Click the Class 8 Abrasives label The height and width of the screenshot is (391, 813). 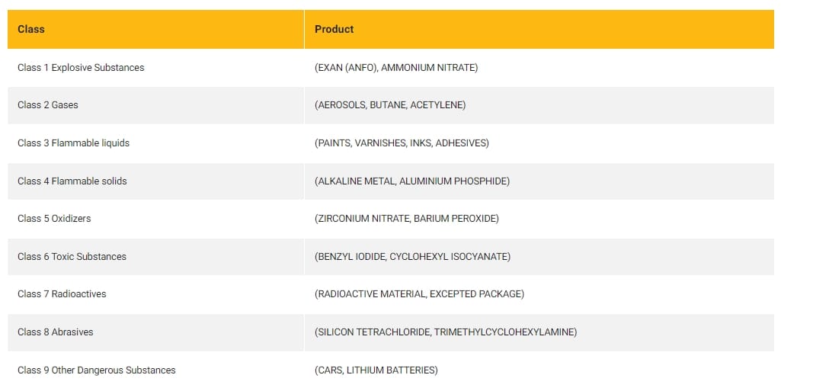point(56,332)
